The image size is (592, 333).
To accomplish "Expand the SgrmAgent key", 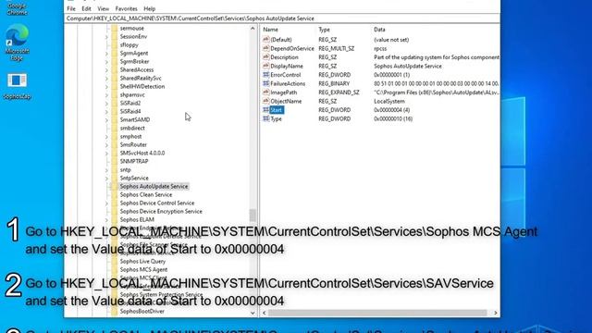I will 106,54.
